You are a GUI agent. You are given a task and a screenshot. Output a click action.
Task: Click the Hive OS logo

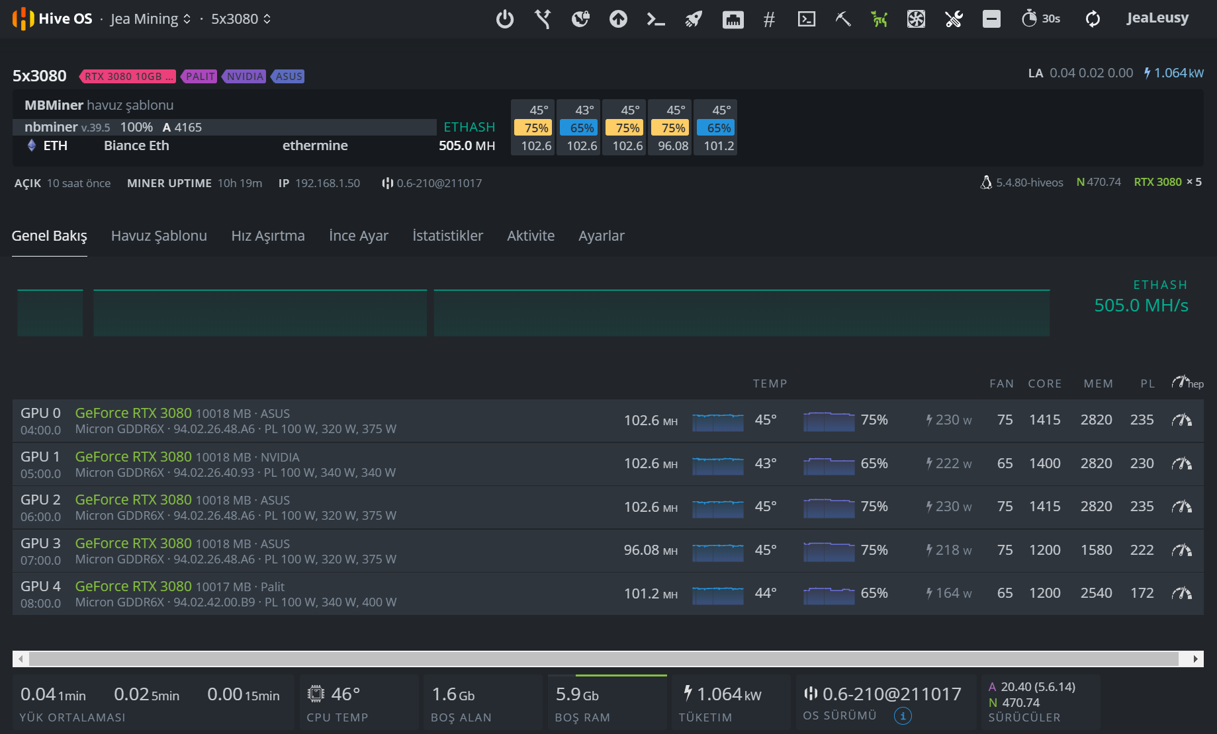tap(52, 19)
